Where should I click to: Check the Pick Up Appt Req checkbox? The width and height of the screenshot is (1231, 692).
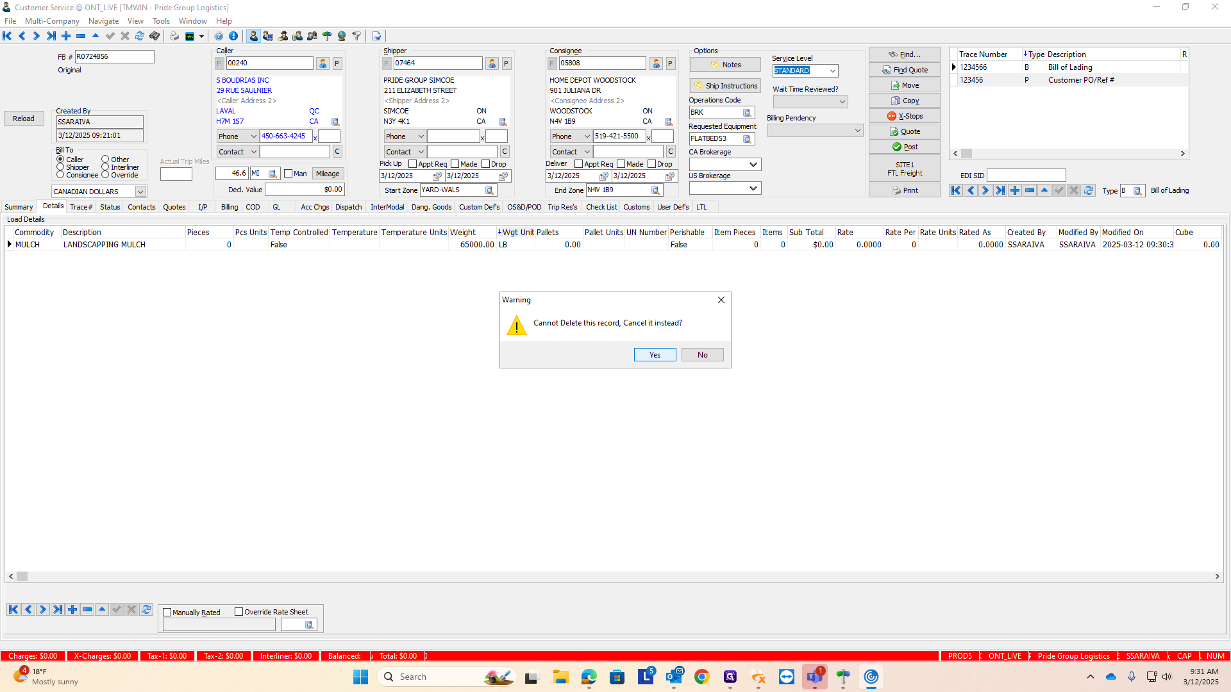pos(413,164)
